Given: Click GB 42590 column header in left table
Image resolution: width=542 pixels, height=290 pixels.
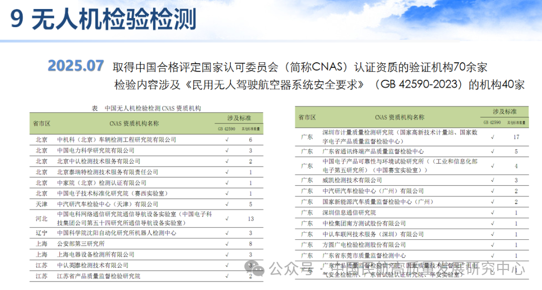Looking at the screenshot, I should [227, 129].
